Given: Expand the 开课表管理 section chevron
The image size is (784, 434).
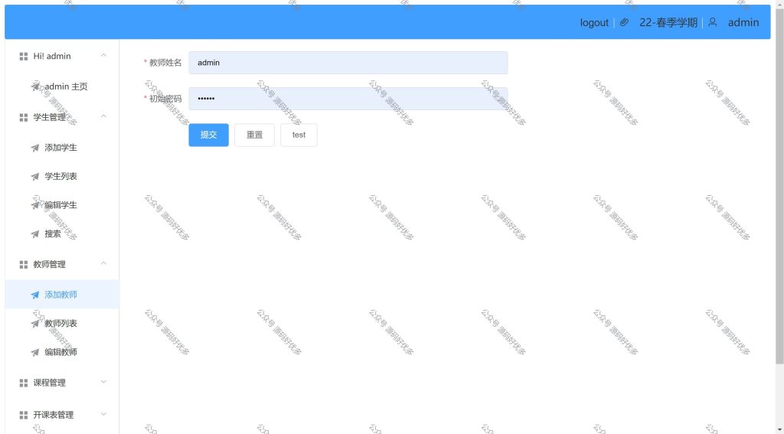Looking at the screenshot, I should 103,414.
